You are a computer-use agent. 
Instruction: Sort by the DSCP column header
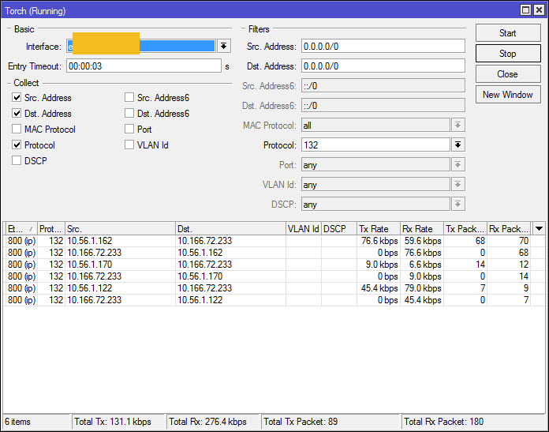(339, 229)
